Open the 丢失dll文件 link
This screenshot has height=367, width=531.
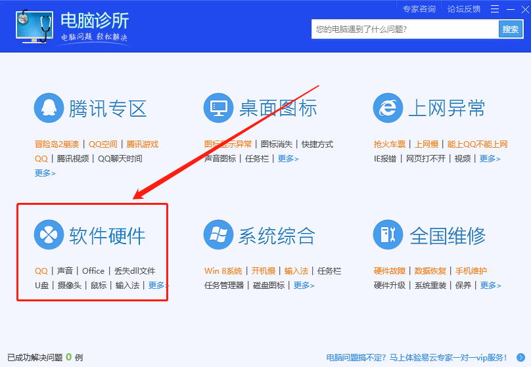[135, 271]
